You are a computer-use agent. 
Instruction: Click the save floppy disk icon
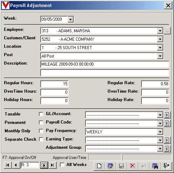(121, 166)
